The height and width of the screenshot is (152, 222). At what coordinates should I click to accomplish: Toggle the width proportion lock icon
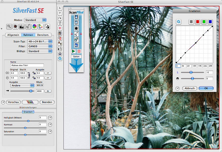34,73
